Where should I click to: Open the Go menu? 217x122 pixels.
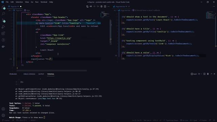tap(32, 2)
